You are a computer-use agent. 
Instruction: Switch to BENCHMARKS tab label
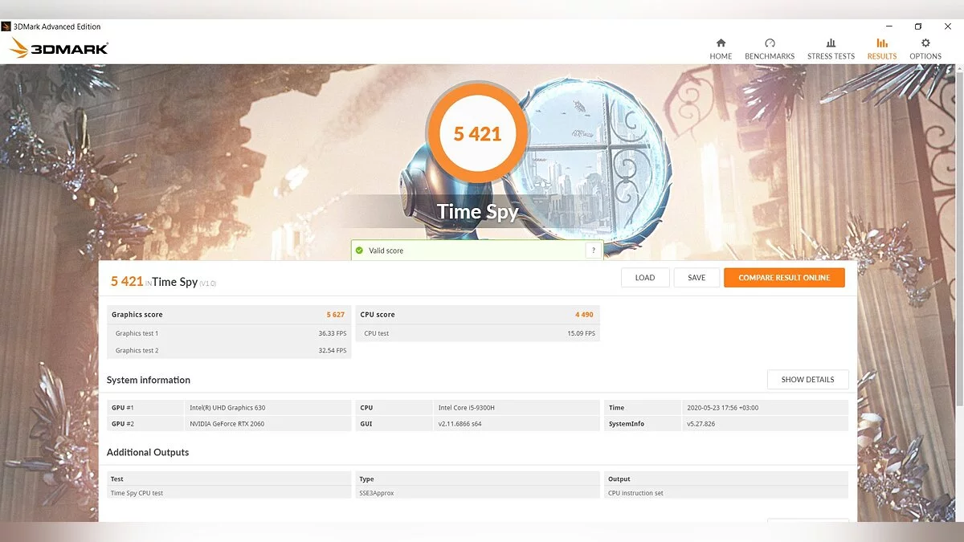pyautogui.click(x=770, y=56)
